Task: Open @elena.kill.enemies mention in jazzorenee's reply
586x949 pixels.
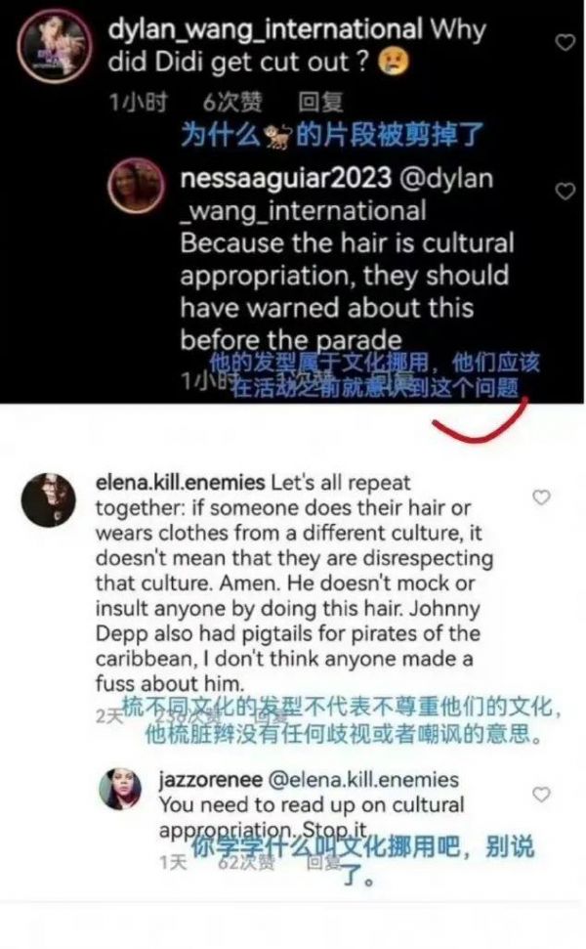Action: click(363, 780)
